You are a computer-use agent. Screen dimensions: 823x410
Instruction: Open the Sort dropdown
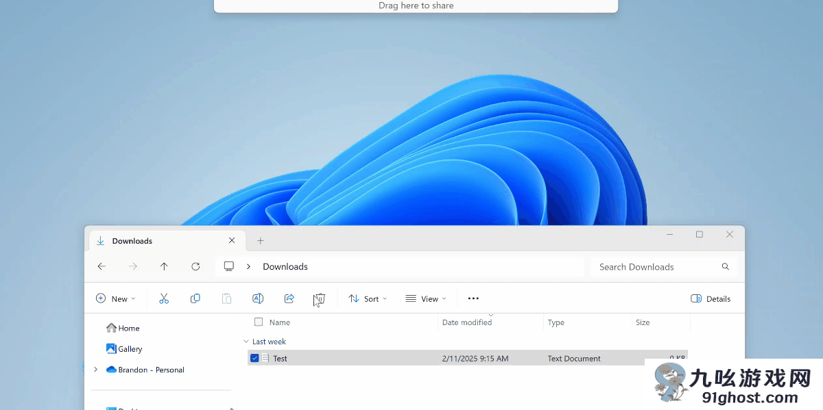point(368,298)
